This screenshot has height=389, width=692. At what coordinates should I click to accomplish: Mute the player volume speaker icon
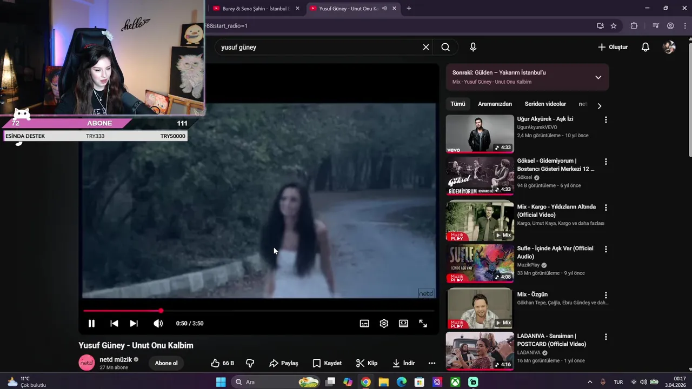158,324
